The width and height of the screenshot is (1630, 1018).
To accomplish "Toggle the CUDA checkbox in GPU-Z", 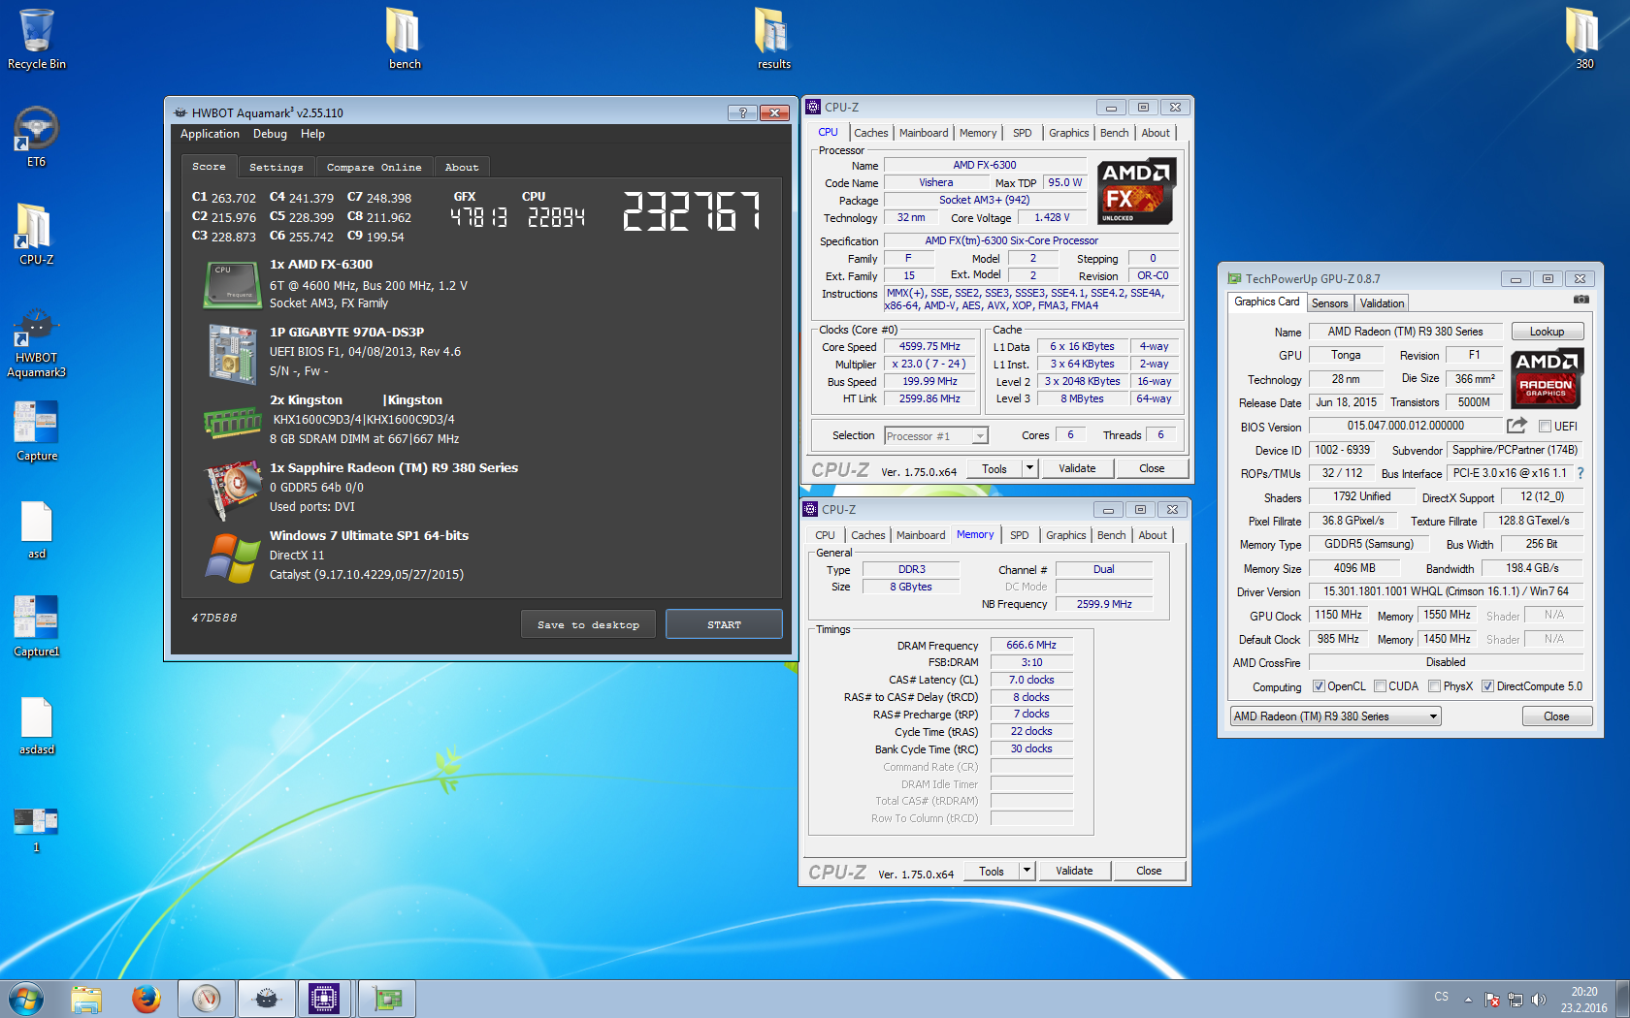I will pyautogui.click(x=1380, y=686).
